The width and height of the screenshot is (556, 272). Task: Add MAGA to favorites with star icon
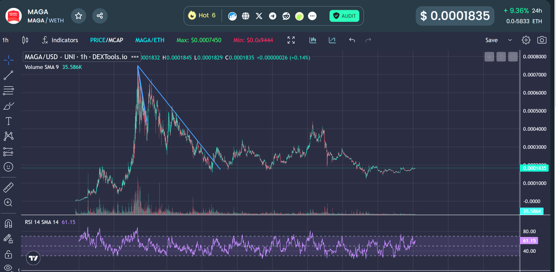pos(79,16)
